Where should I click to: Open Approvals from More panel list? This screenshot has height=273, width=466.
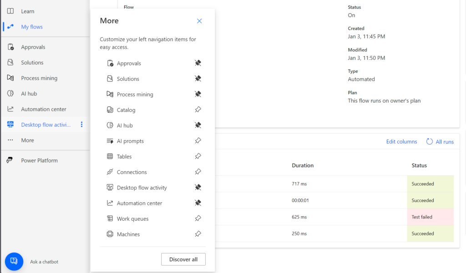click(129, 63)
